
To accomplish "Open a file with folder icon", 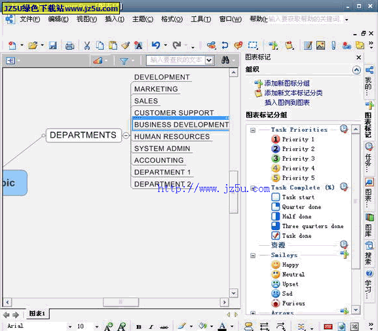I will (x=33, y=45).
